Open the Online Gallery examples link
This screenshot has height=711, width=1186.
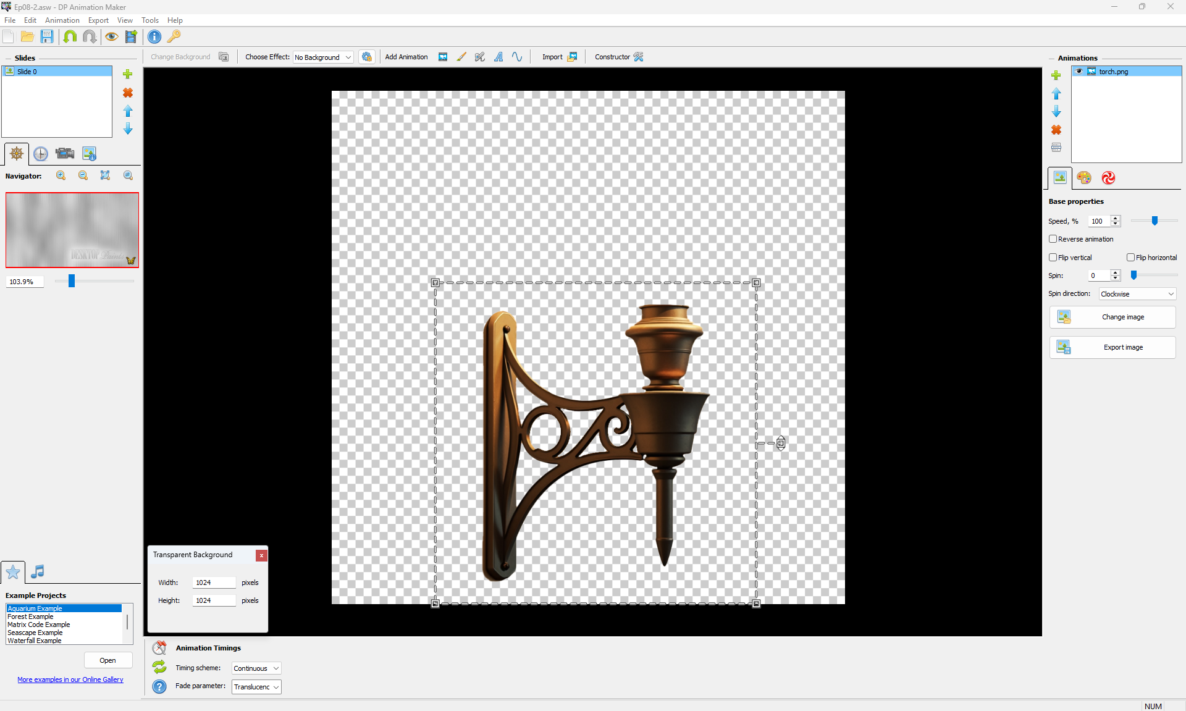(x=70, y=679)
